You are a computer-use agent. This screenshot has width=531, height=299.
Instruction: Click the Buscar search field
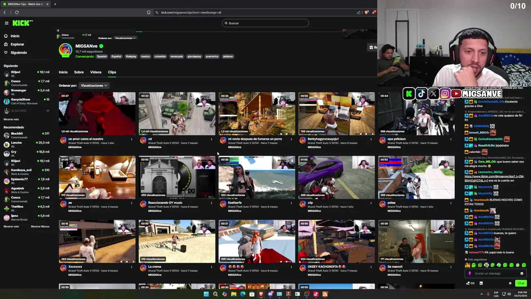265,23
